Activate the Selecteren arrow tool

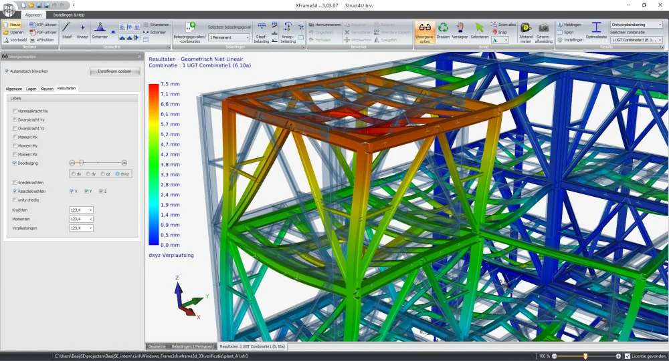click(480, 30)
